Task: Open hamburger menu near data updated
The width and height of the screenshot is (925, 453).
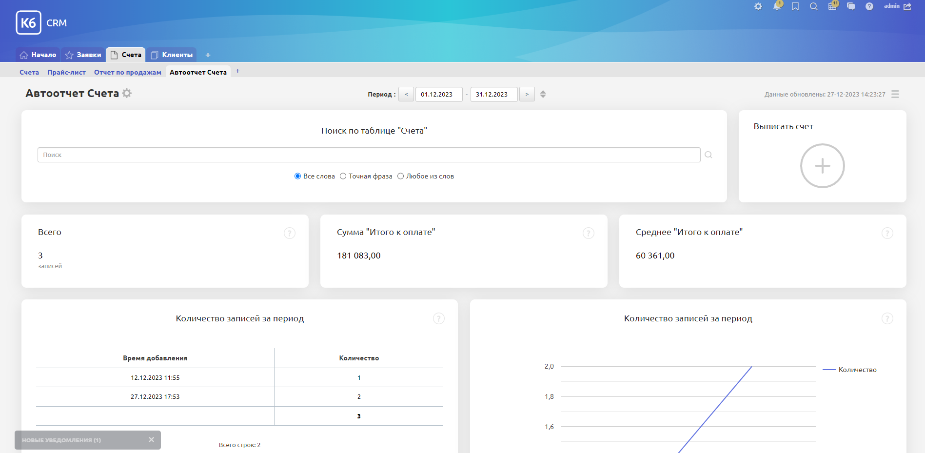Action: click(x=895, y=94)
